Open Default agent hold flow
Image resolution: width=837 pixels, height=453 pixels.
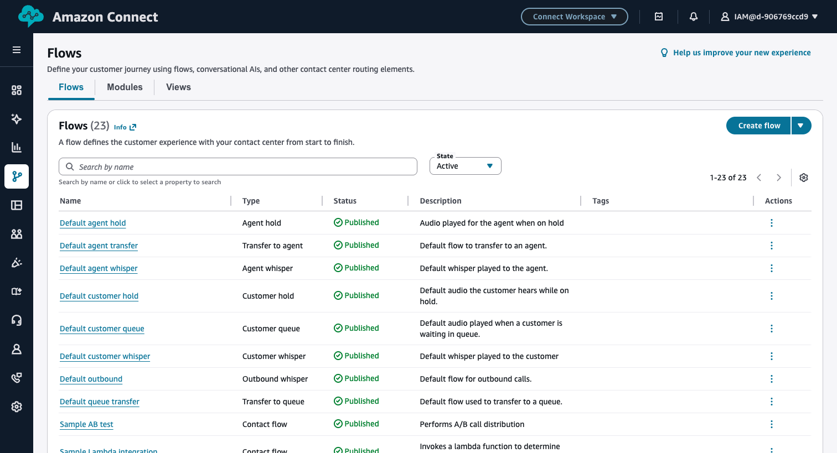(x=92, y=223)
